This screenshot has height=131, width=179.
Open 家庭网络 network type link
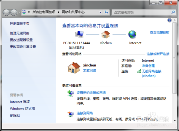pyautogui.click(x=89, y=71)
